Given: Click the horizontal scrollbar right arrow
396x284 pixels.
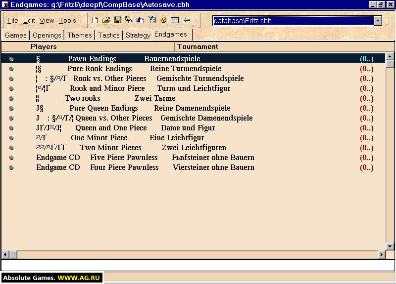Looking at the screenshot, I should point(381,254).
